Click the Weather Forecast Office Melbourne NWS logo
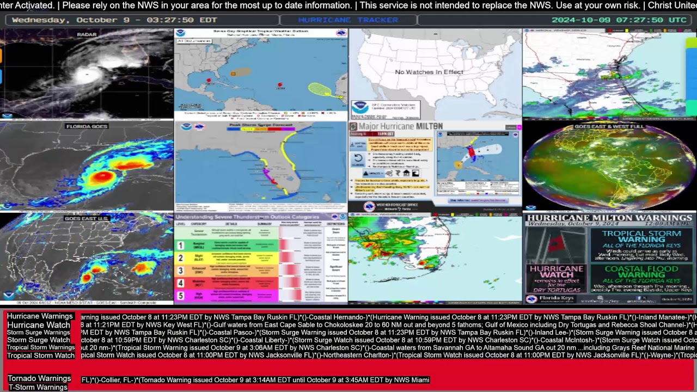The height and width of the screenshot is (392, 697). (369, 207)
